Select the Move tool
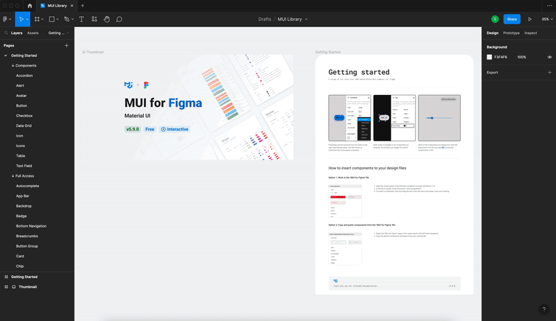The width and height of the screenshot is (556, 321). pyautogui.click(x=21, y=19)
